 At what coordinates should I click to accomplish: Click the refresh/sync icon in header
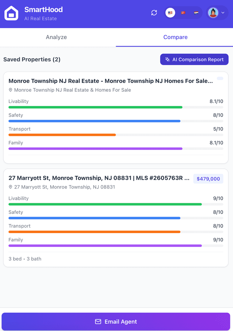(x=154, y=12)
